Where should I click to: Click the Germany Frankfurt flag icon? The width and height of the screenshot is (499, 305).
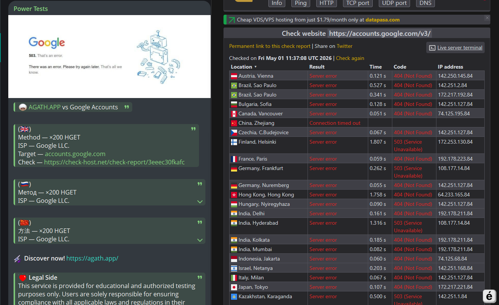pos(234,168)
